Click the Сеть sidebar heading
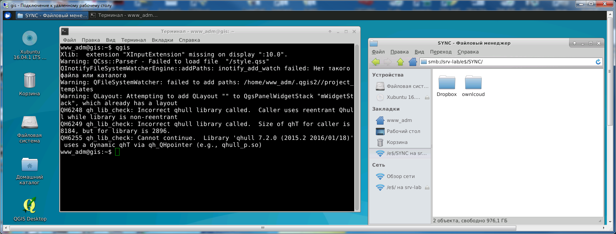616x234 pixels. (x=378, y=165)
